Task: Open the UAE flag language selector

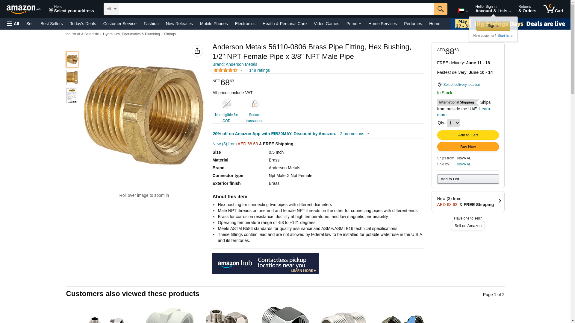Action: (463, 10)
